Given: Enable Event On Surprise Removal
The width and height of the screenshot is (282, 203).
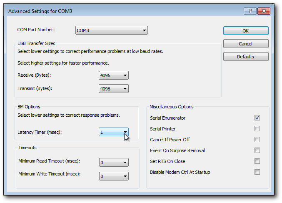Looking at the screenshot, I should [257, 150].
